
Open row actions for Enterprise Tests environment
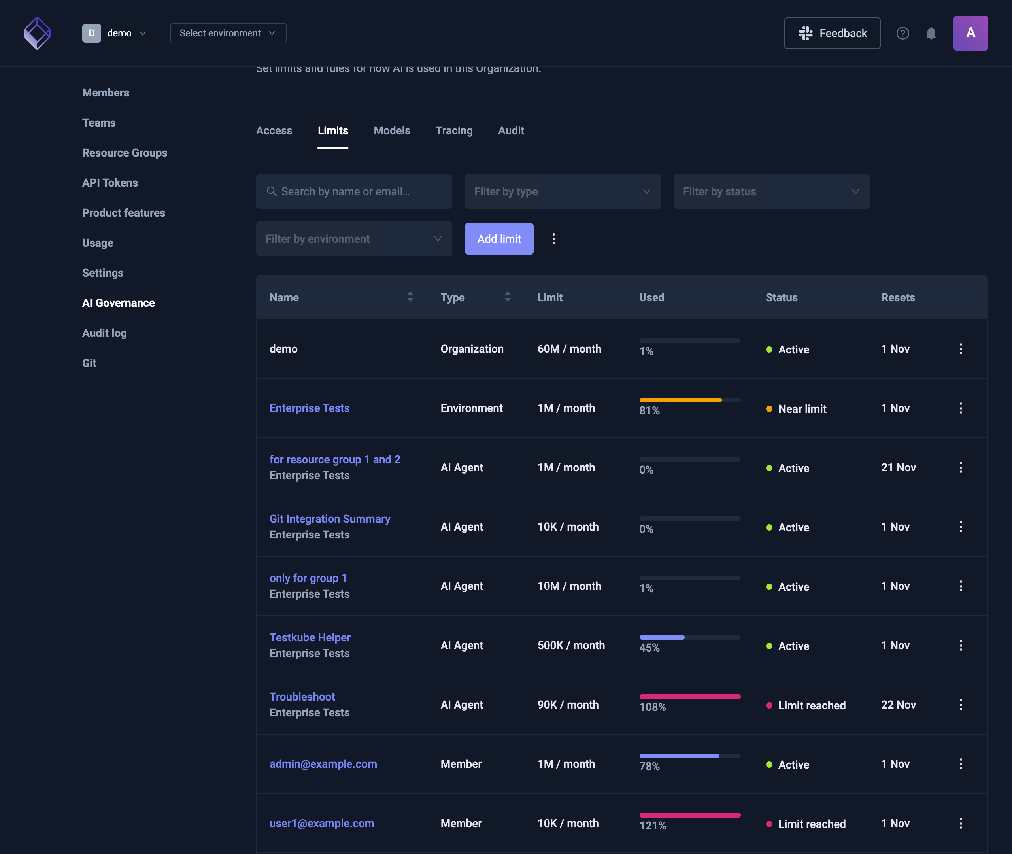tap(961, 408)
